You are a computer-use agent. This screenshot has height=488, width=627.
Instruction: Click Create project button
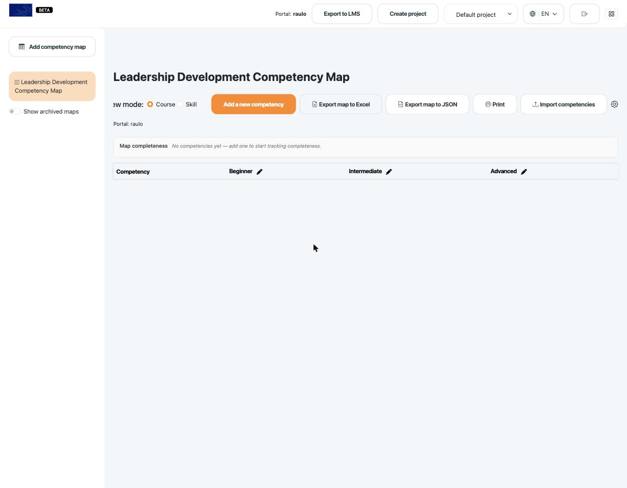coord(408,14)
